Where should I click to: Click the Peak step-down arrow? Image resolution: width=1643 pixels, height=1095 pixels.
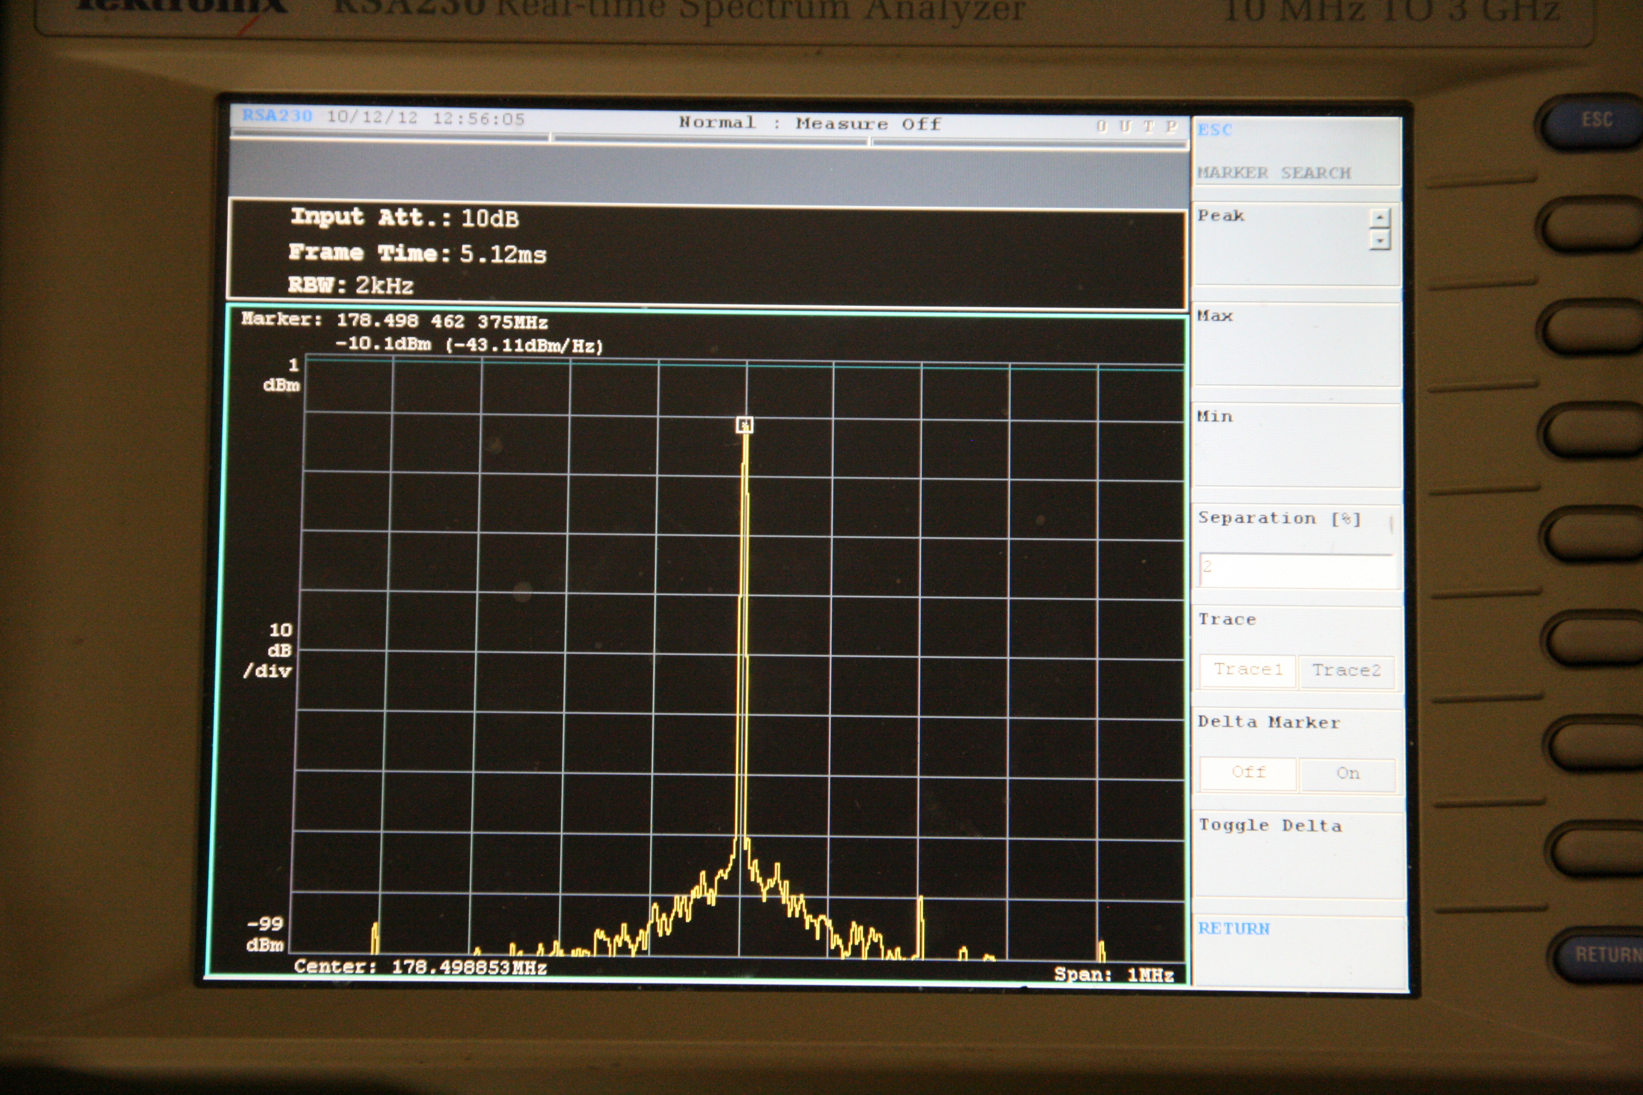click(1380, 240)
